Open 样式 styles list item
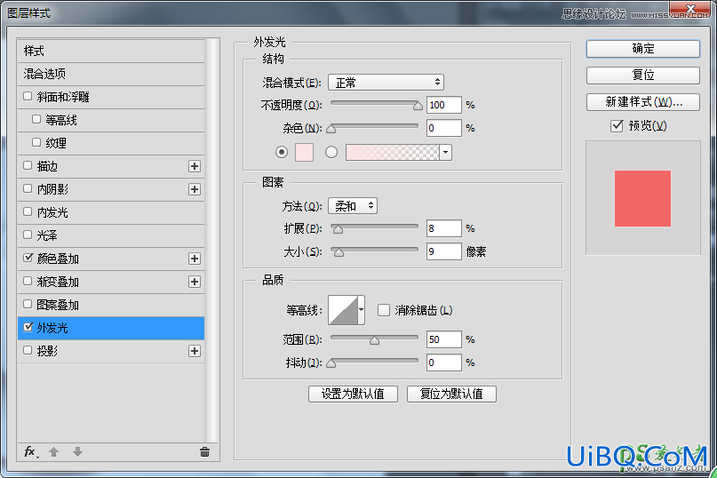The width and height of the screenshot is (717, 478). point(111,51)
